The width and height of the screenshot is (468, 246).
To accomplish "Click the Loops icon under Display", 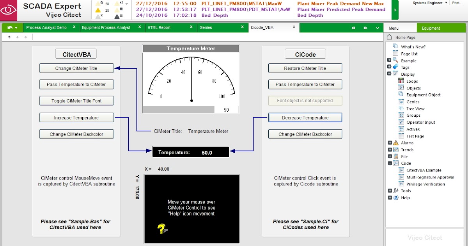I will click(x=400, y=81).
